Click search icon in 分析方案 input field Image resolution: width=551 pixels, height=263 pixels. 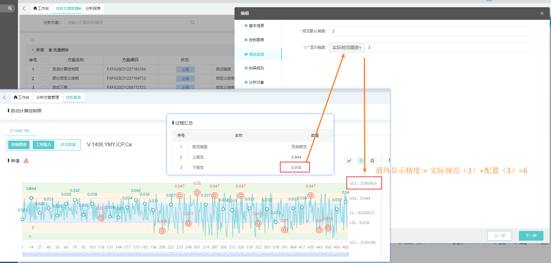point(192,22)
